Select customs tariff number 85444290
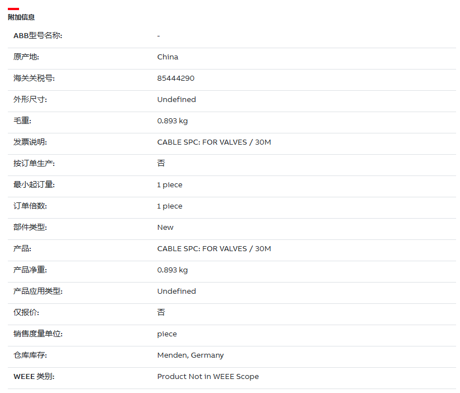 point(176,78)
